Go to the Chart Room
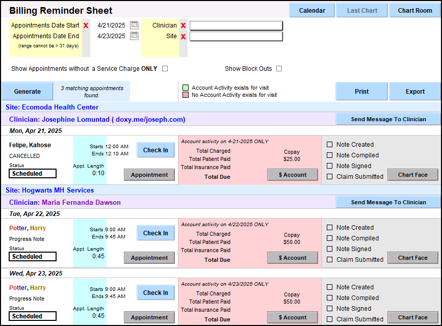Image resolution: width=442 pixels, height=326 pixels. pos(415,10)
